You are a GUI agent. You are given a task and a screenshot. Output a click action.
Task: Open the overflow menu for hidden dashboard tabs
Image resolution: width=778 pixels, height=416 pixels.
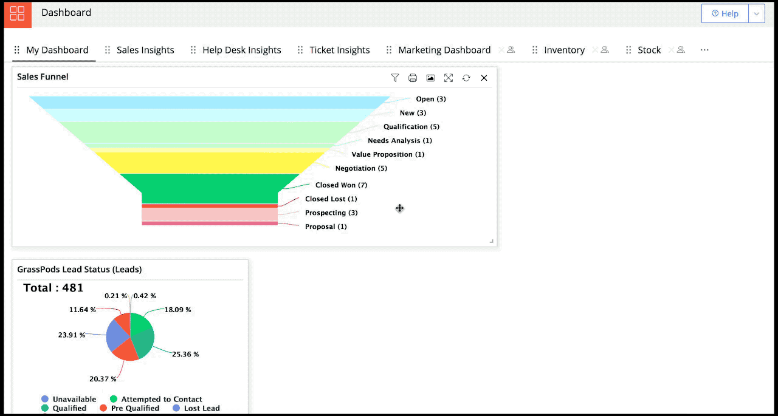[x=704, y=50]
